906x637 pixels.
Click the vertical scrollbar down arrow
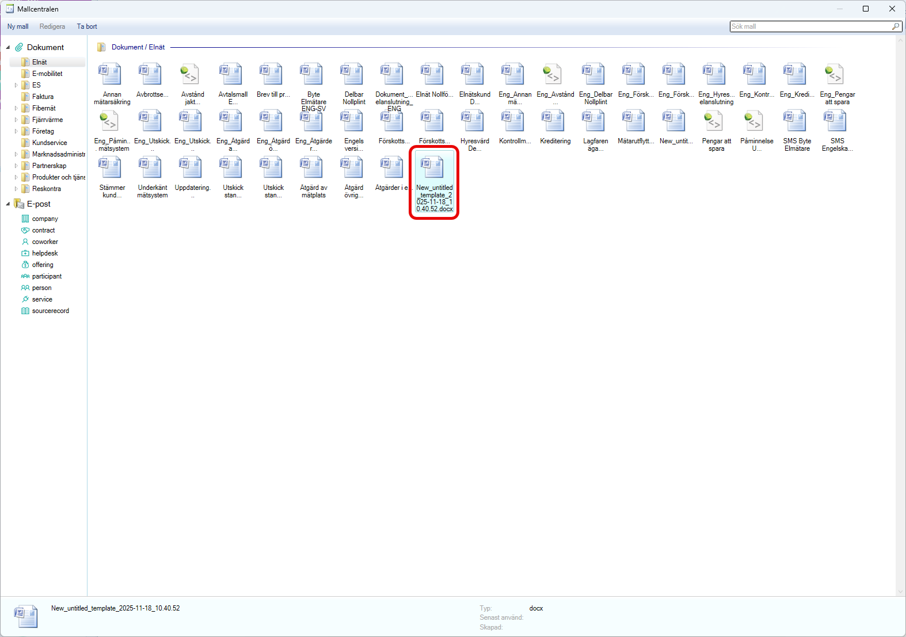pos(901,592)
